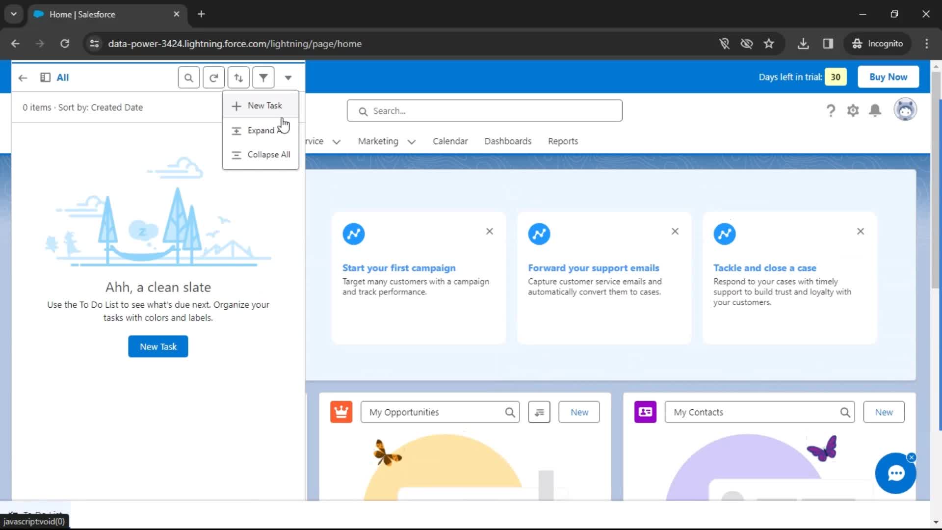
Task: Click the Buy Now button
Action: 888,77
